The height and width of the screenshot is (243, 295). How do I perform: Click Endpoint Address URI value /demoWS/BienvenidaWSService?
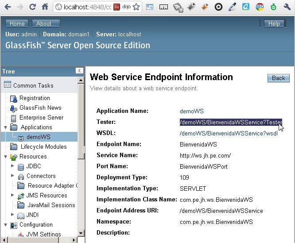(x=221, y=211)
